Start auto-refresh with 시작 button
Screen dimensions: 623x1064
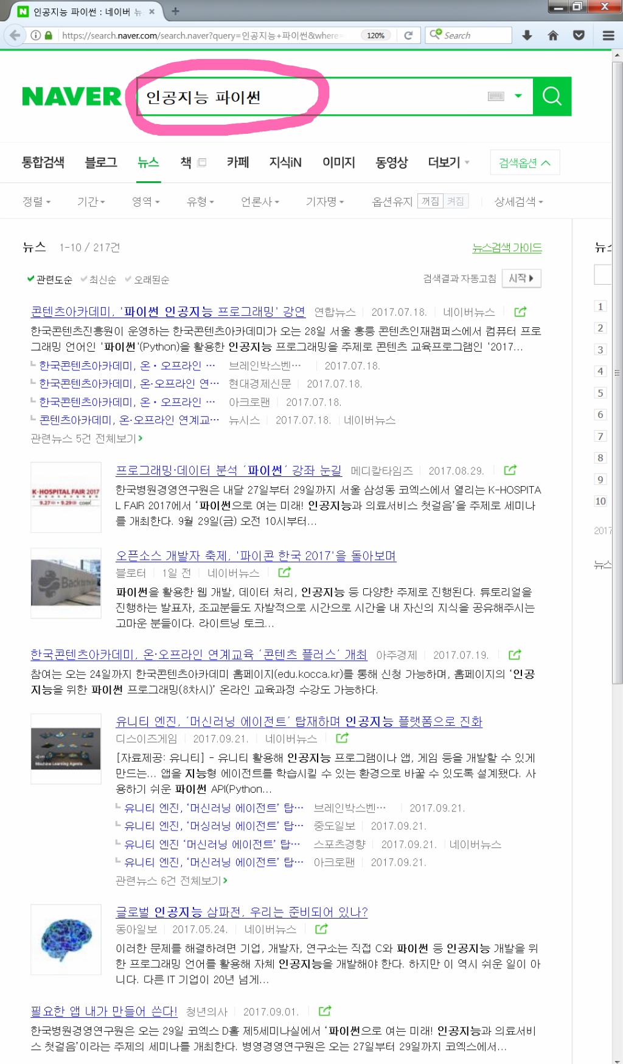(521, 278)
